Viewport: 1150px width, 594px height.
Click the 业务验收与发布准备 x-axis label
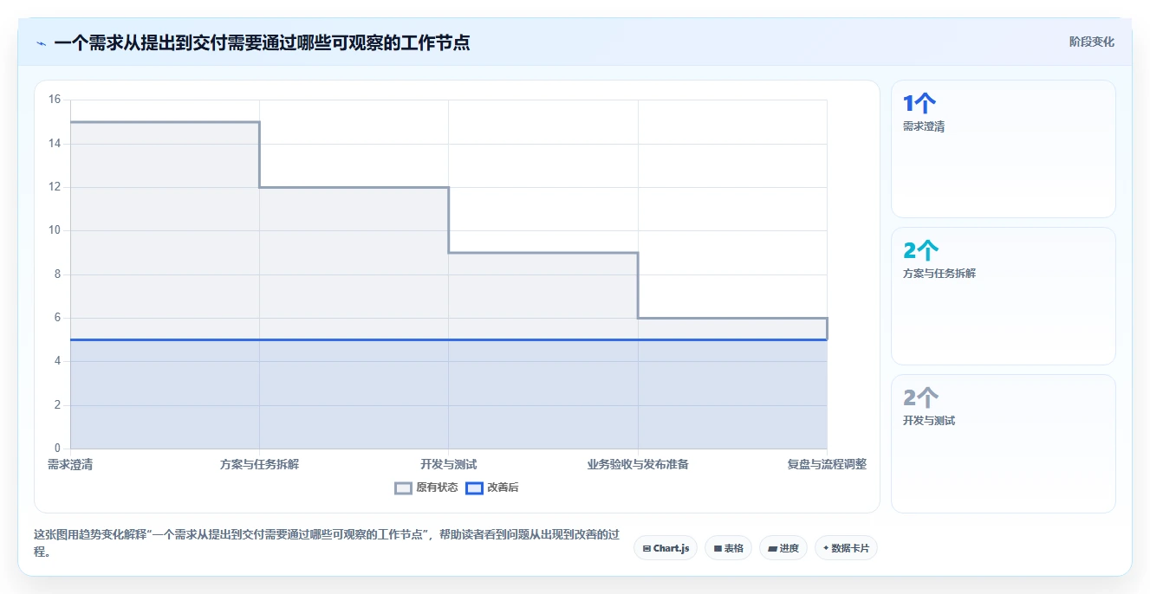pyautogui.click(x=638, y=464)
